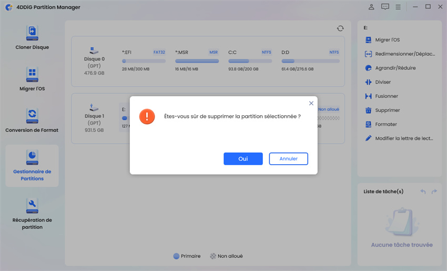Select the *:EFI partition usage bar

pyautogui.click(x=144, y=61)
